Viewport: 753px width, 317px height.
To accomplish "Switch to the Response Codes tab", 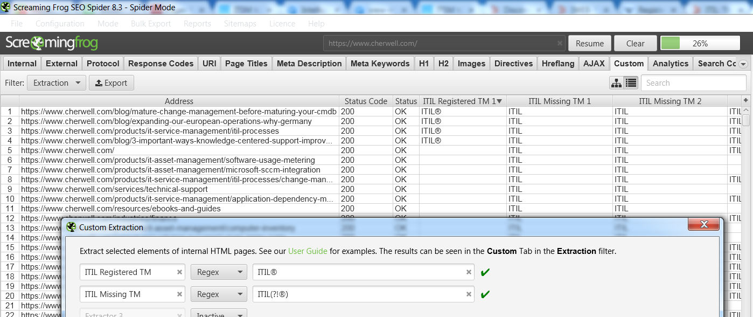I will point(161,64).
